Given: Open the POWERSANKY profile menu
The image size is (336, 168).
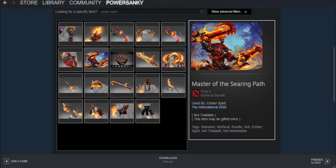Looking at the screenshot, I should click(x=125, y=3).
